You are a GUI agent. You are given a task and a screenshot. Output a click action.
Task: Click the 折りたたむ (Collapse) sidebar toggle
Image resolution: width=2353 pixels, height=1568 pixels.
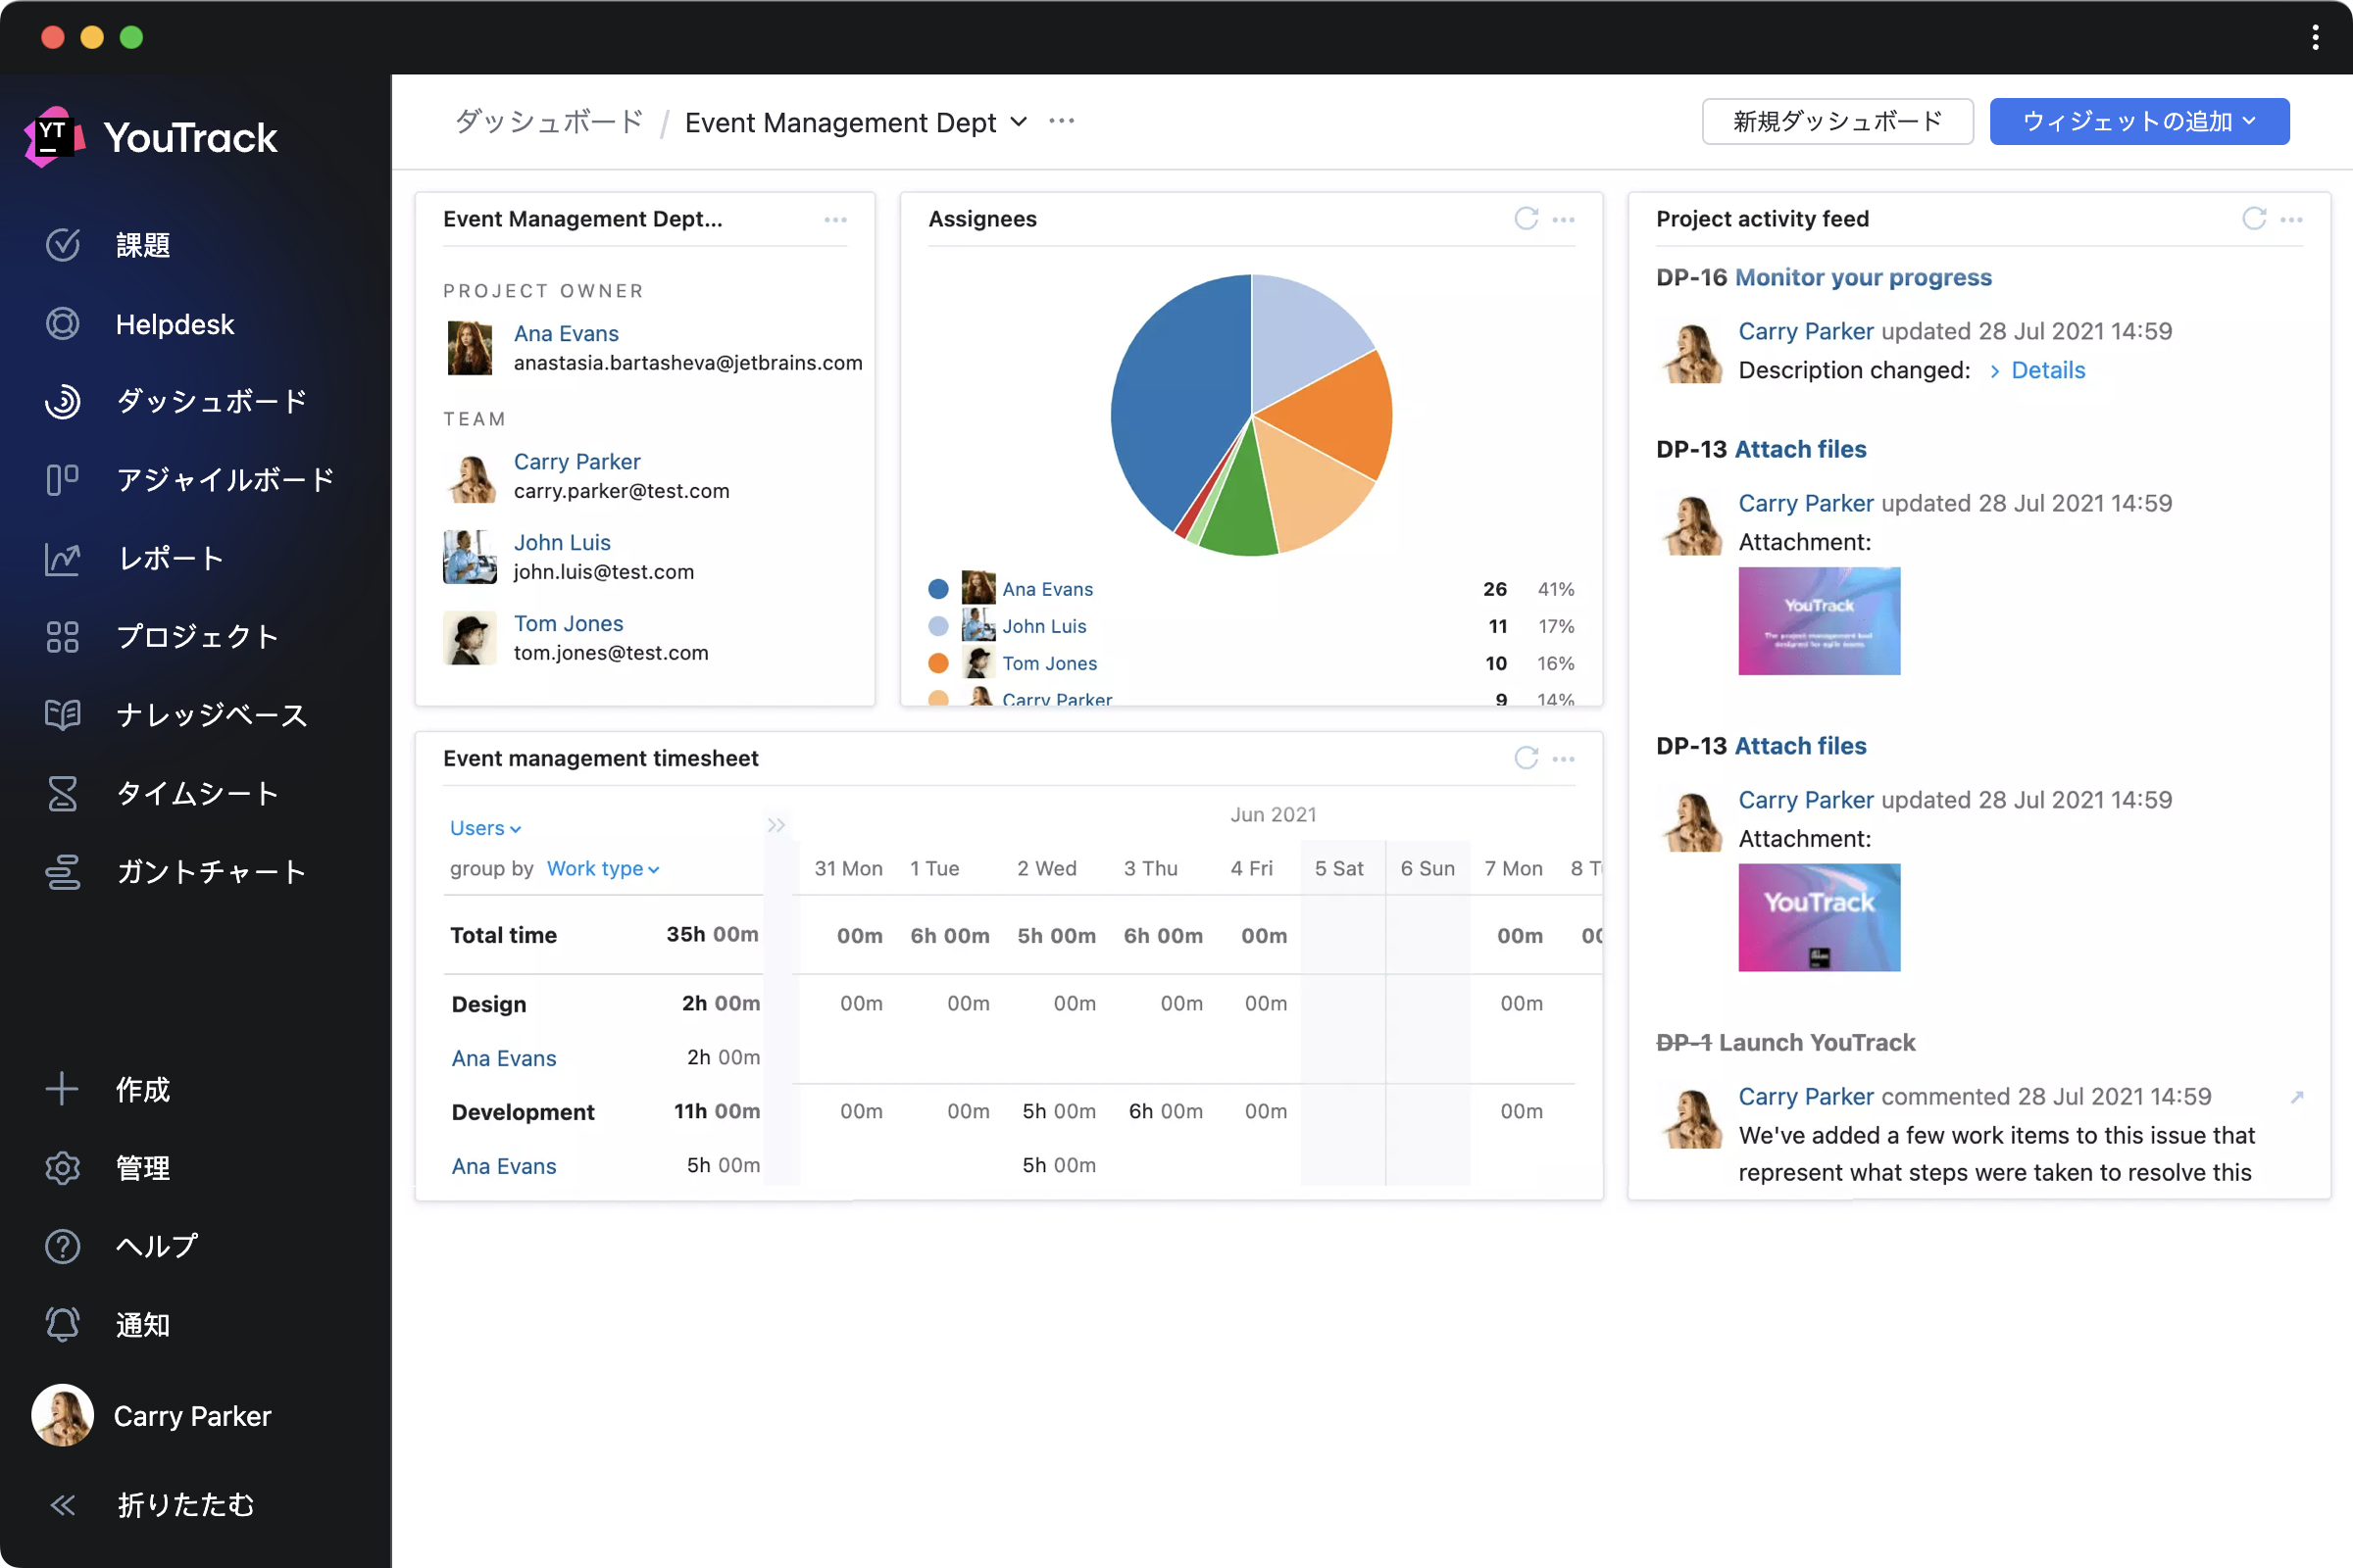pyautogui.click(x=65, y=1499)
